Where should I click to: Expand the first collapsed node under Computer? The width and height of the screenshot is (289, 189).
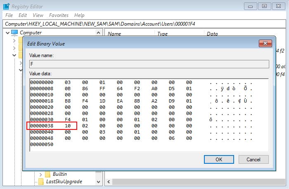click(x=14, y=41)
